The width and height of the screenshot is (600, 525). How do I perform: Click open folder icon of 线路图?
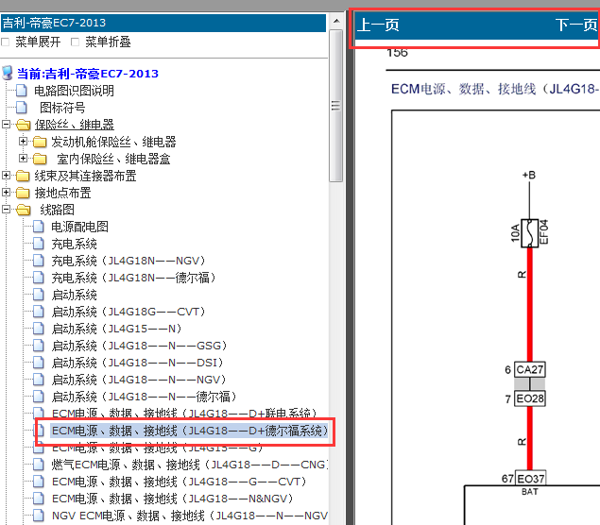pos(23,210)
